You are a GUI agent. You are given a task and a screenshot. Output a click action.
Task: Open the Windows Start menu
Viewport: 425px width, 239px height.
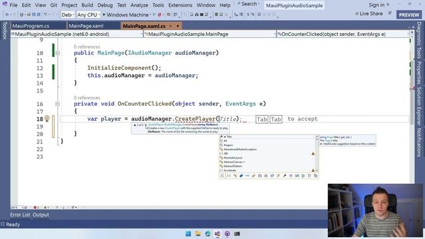(x=188, y=234)
